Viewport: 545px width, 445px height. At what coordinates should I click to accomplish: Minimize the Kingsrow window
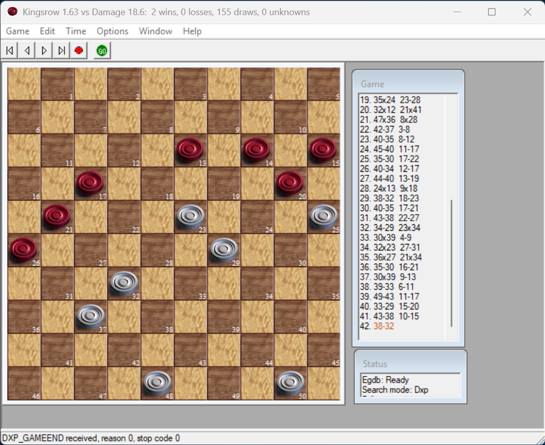[x=457, y=12]
